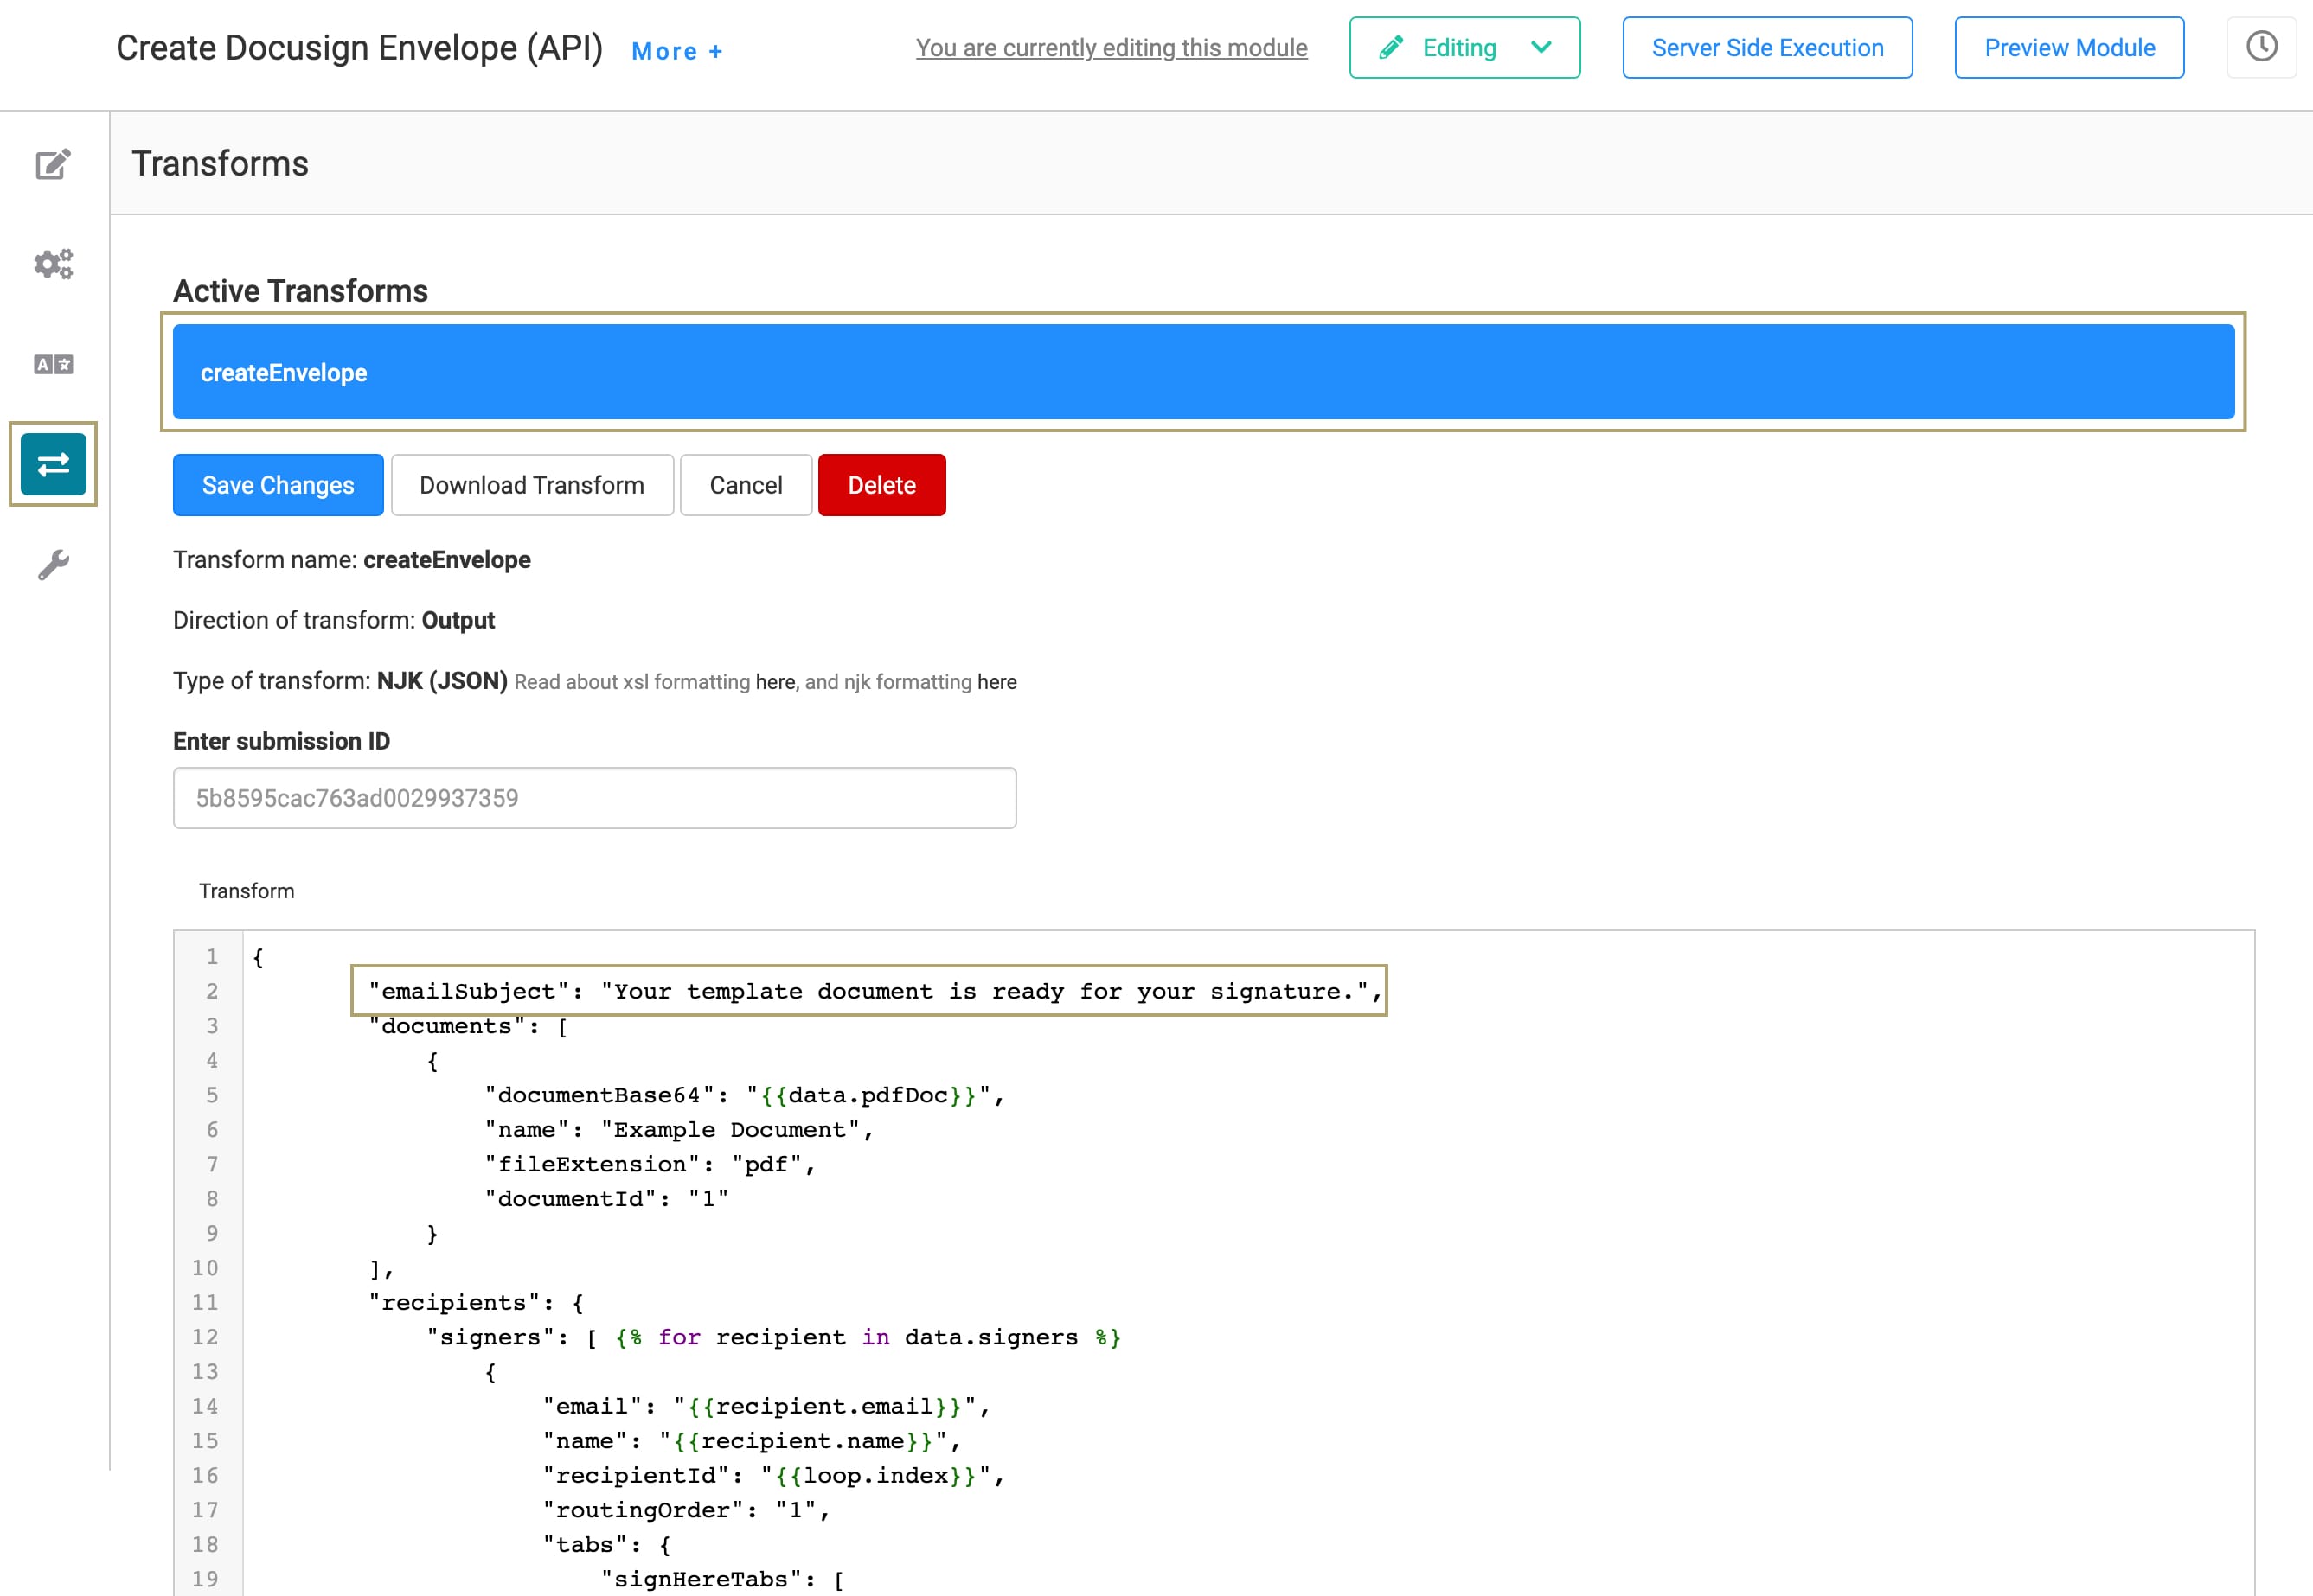Click Download Transform button

coord(531,485)
